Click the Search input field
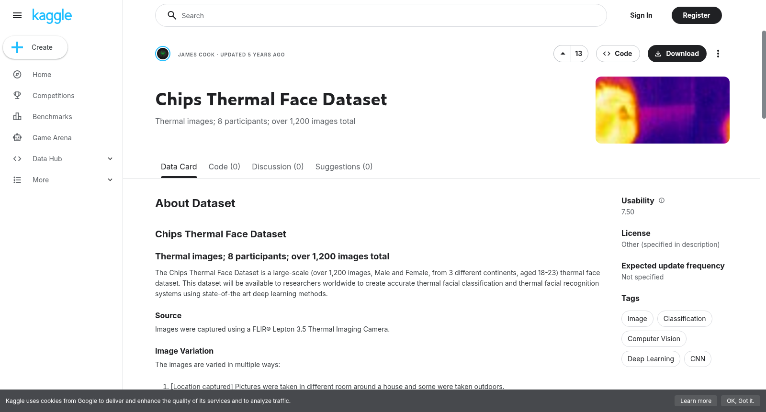The height and width of the screenshot is (412, 766). point(381,15)
